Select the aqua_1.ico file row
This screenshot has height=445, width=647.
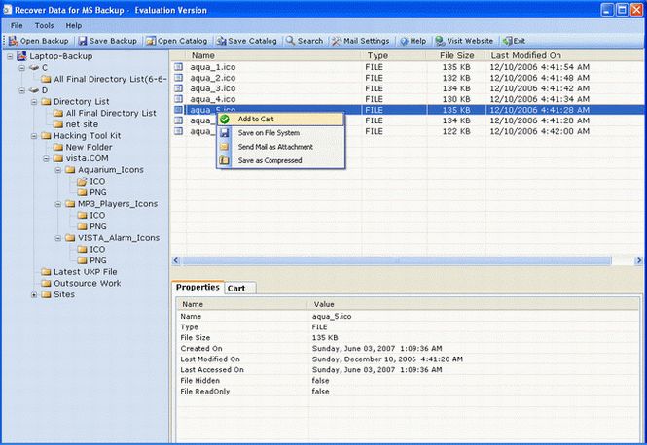click(211, 66)
